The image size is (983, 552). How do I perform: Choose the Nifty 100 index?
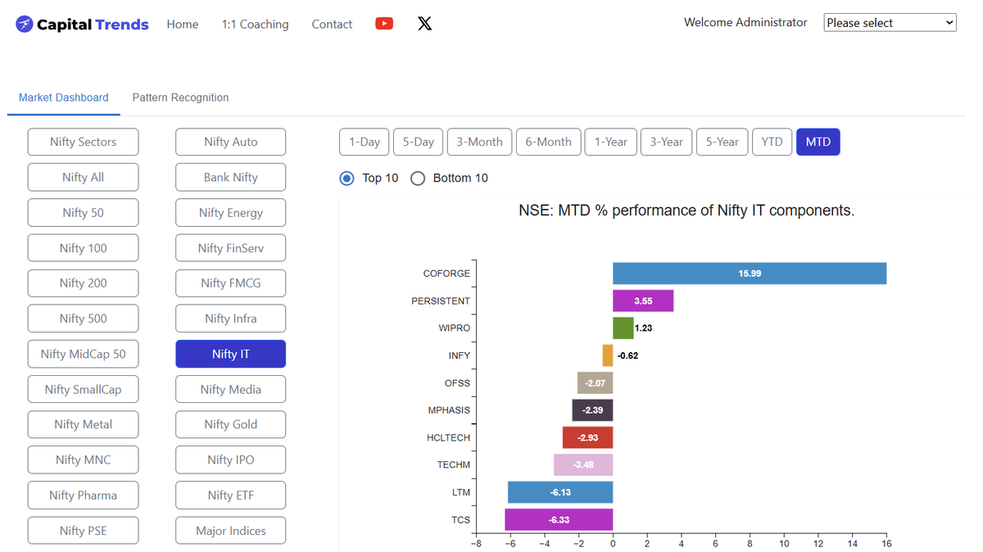[x=83, y=248]
